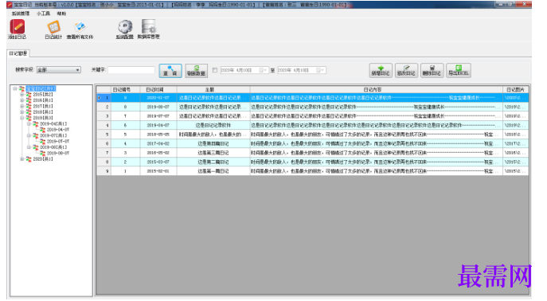Open the diary statistics orange icon
Image resolution: width=547 pixels, height=301 pixels.
53,27
